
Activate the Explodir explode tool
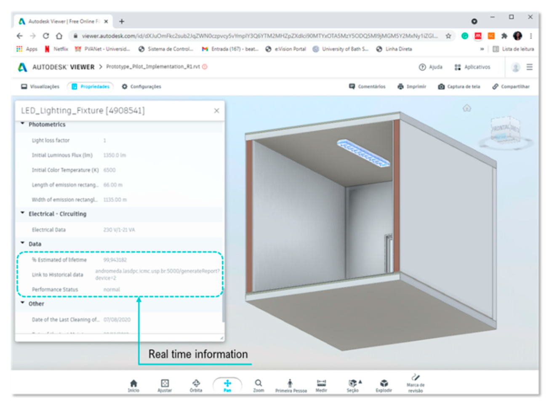tap(384, 384)
